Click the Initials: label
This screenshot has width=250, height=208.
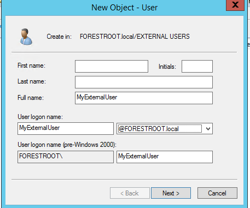point(167,67)
